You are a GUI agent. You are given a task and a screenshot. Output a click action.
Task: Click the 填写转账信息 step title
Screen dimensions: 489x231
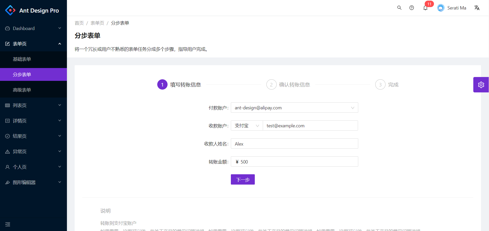click(x=186, y=85)
